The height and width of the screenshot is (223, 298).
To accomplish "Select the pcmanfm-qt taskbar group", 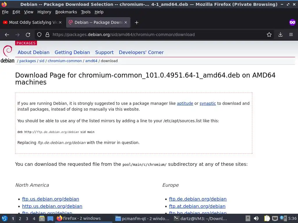I will (143, 218).
